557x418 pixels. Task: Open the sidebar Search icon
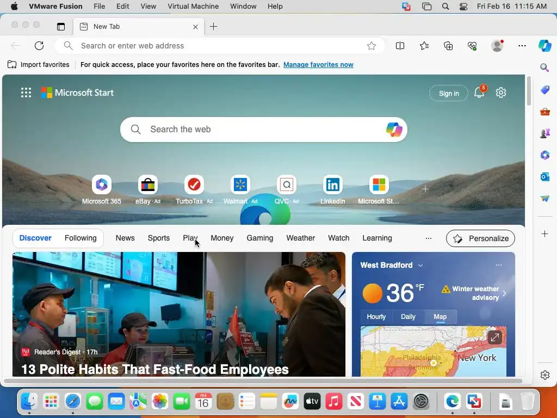(544, 67)
